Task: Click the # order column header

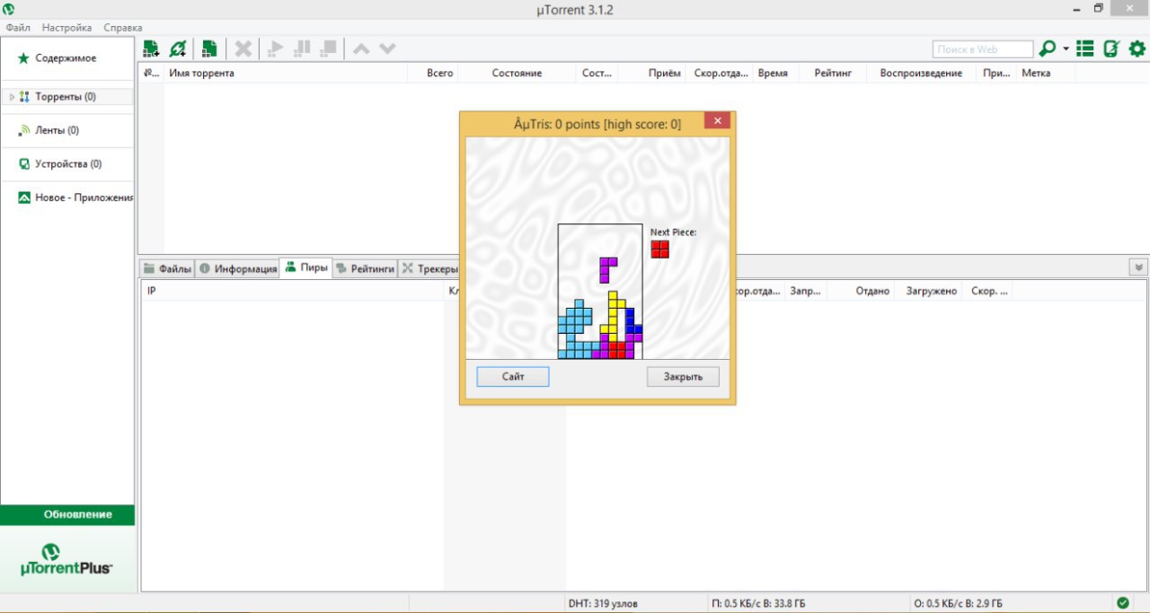Action: coord(152,73)
